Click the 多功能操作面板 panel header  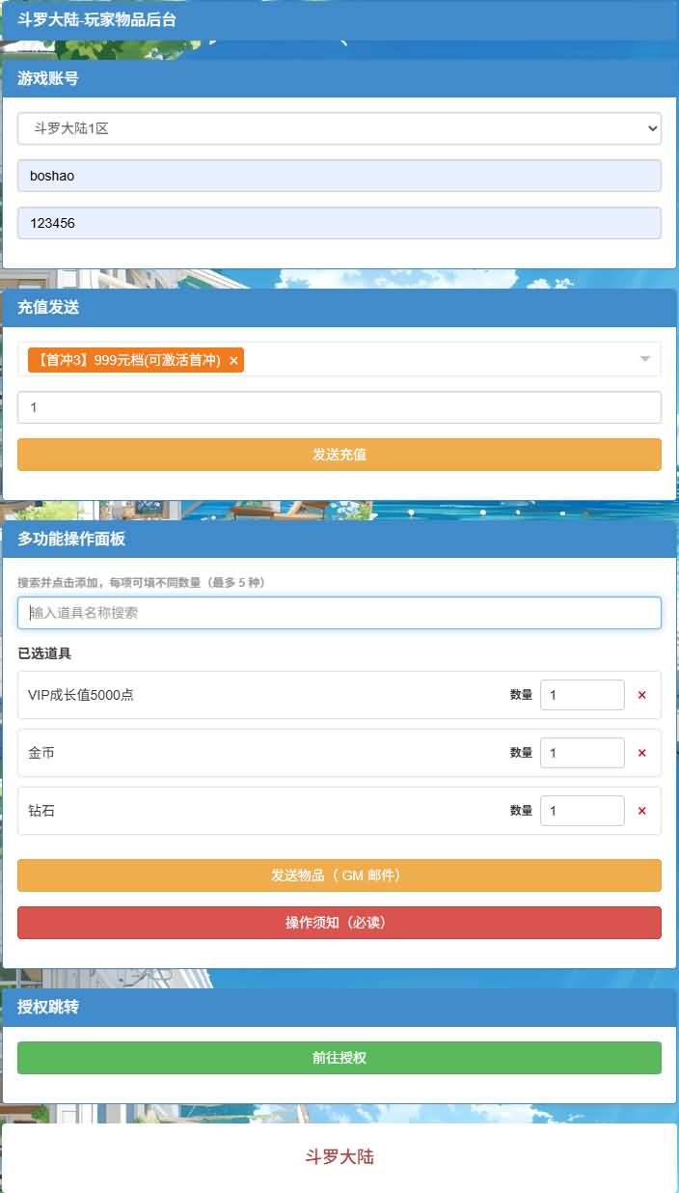point(339,540)
